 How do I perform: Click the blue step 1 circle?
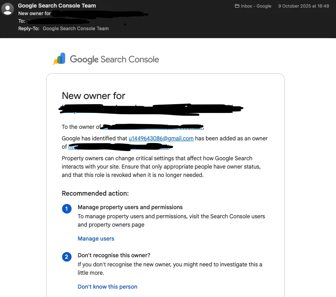[67, 208]
